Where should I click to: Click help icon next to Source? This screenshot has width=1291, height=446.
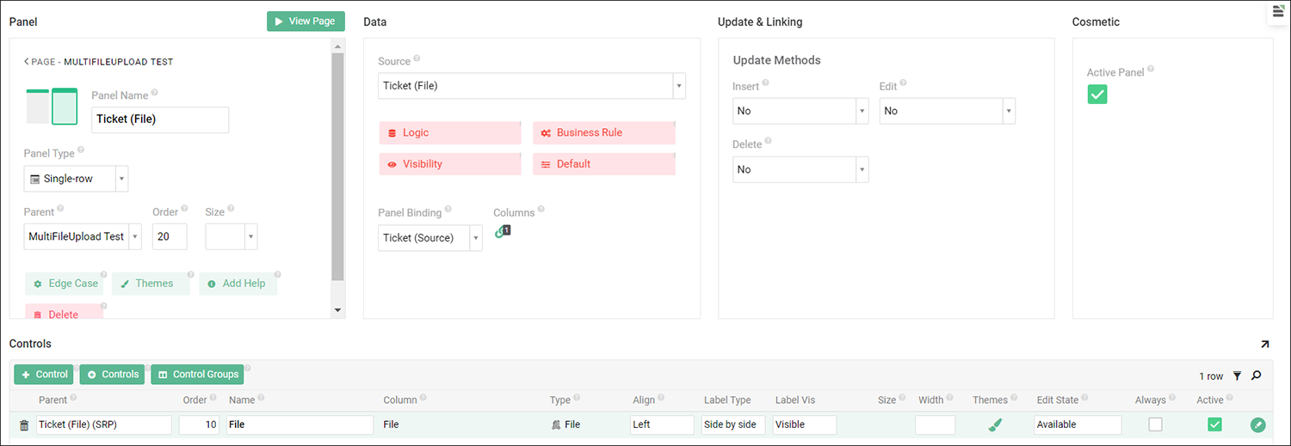point(417,58)
